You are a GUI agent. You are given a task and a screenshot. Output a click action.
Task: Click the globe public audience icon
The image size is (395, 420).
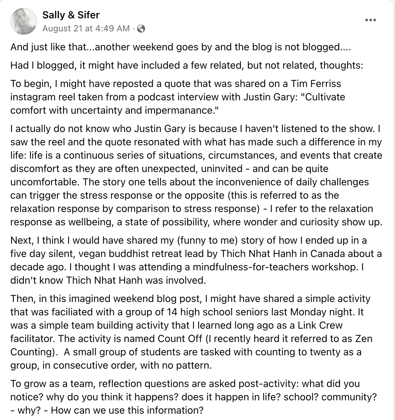coord(141,29)
